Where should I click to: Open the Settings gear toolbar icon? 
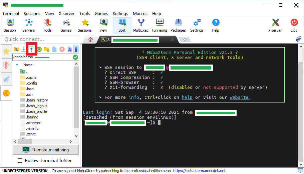pyautogui.click(x=197, y=25)
